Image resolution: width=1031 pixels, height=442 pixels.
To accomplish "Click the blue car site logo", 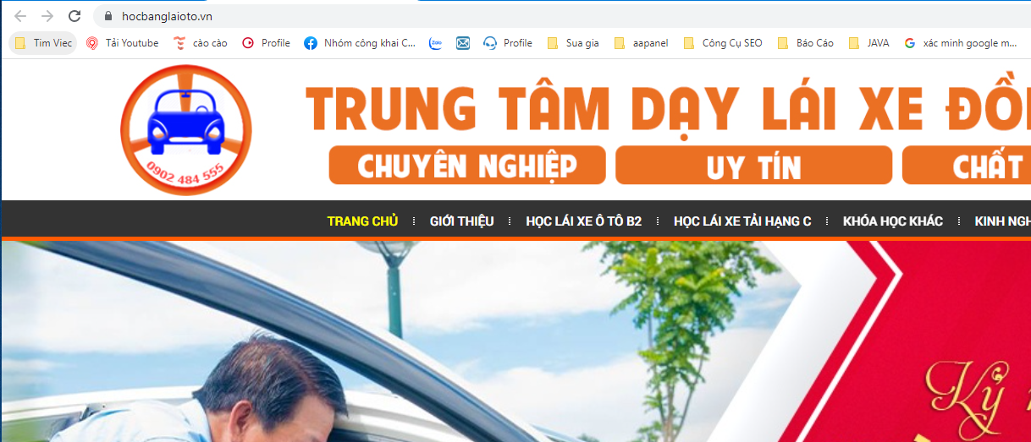I will (186, 129).
